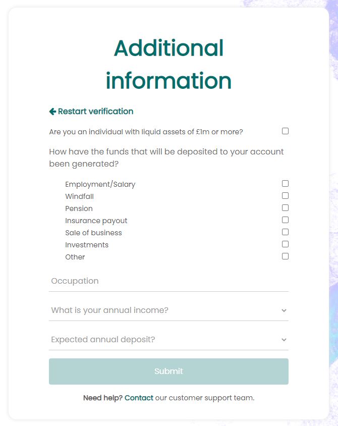Check the Investments checkbox
Viewport: 338px width, 426px height.
click(x=285, y=244)
